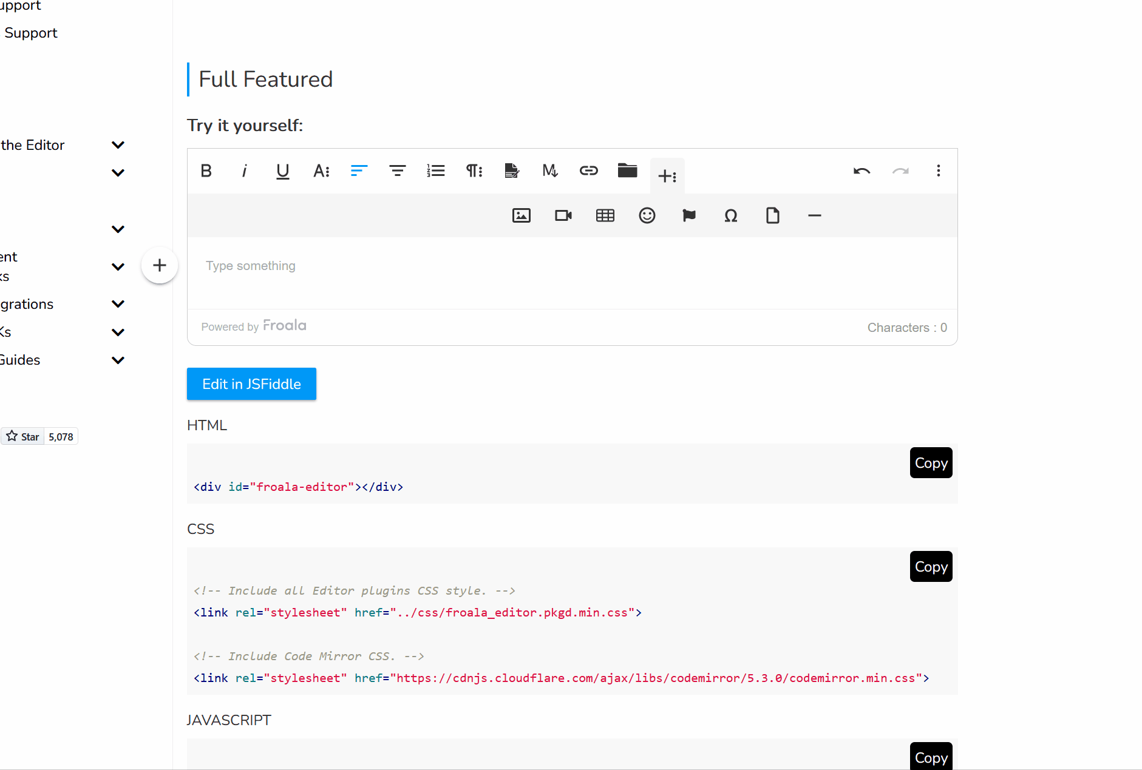The height and width of the screenshot is (770, 1142).
Task: Open more text formatting options
Action: pyautogui.click(x=321, y=171)
